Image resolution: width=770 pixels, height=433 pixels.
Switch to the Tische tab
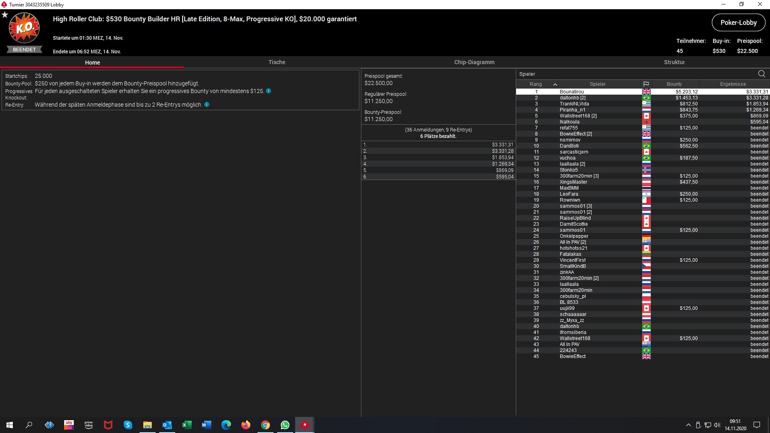pos(277,62)
